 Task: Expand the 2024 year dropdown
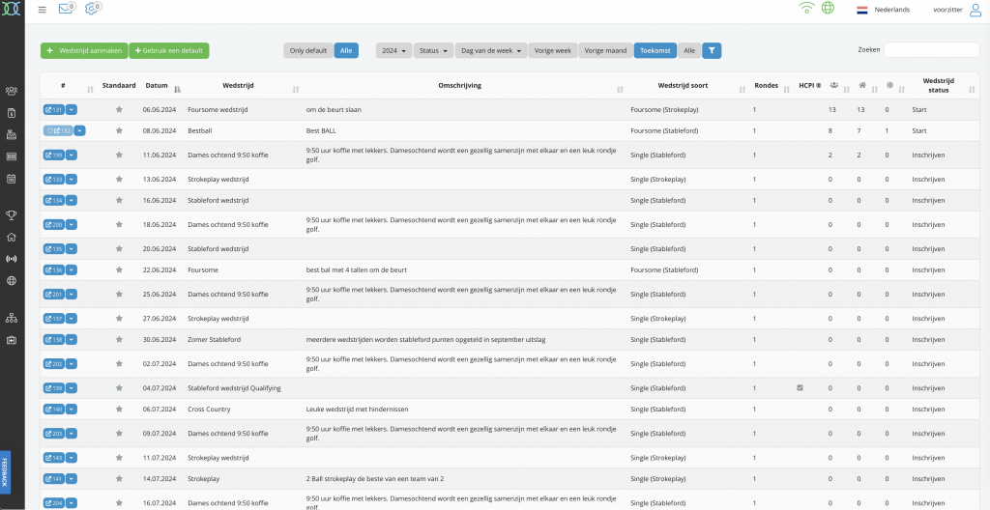click(x=394, y=50)
